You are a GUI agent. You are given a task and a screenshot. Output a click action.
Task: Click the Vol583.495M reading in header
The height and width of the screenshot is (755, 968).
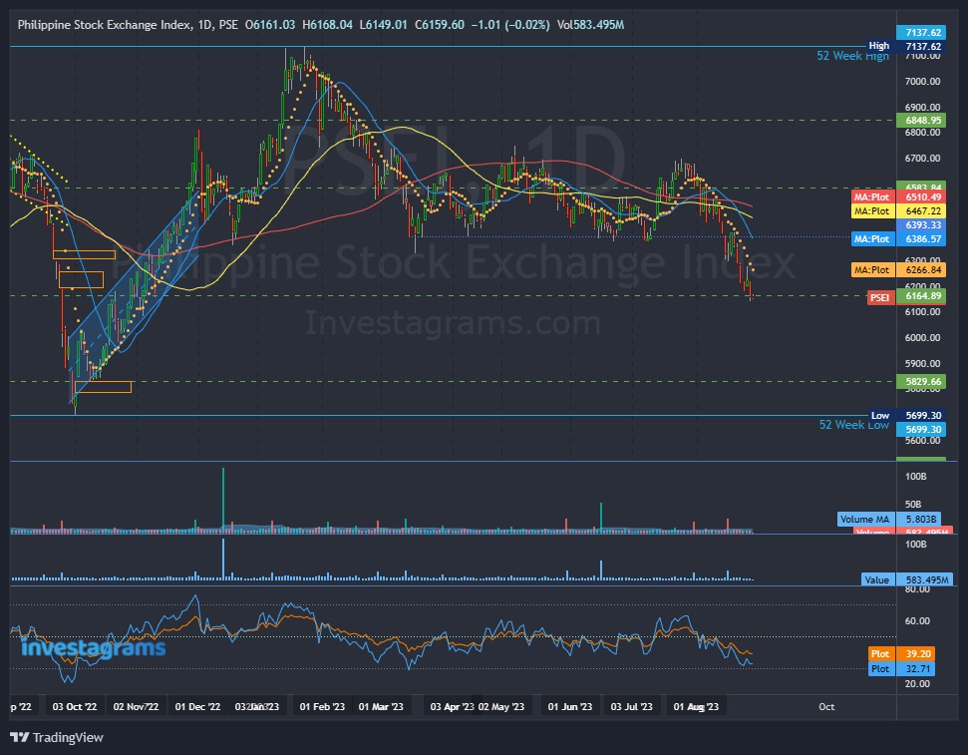pos(590,25)
